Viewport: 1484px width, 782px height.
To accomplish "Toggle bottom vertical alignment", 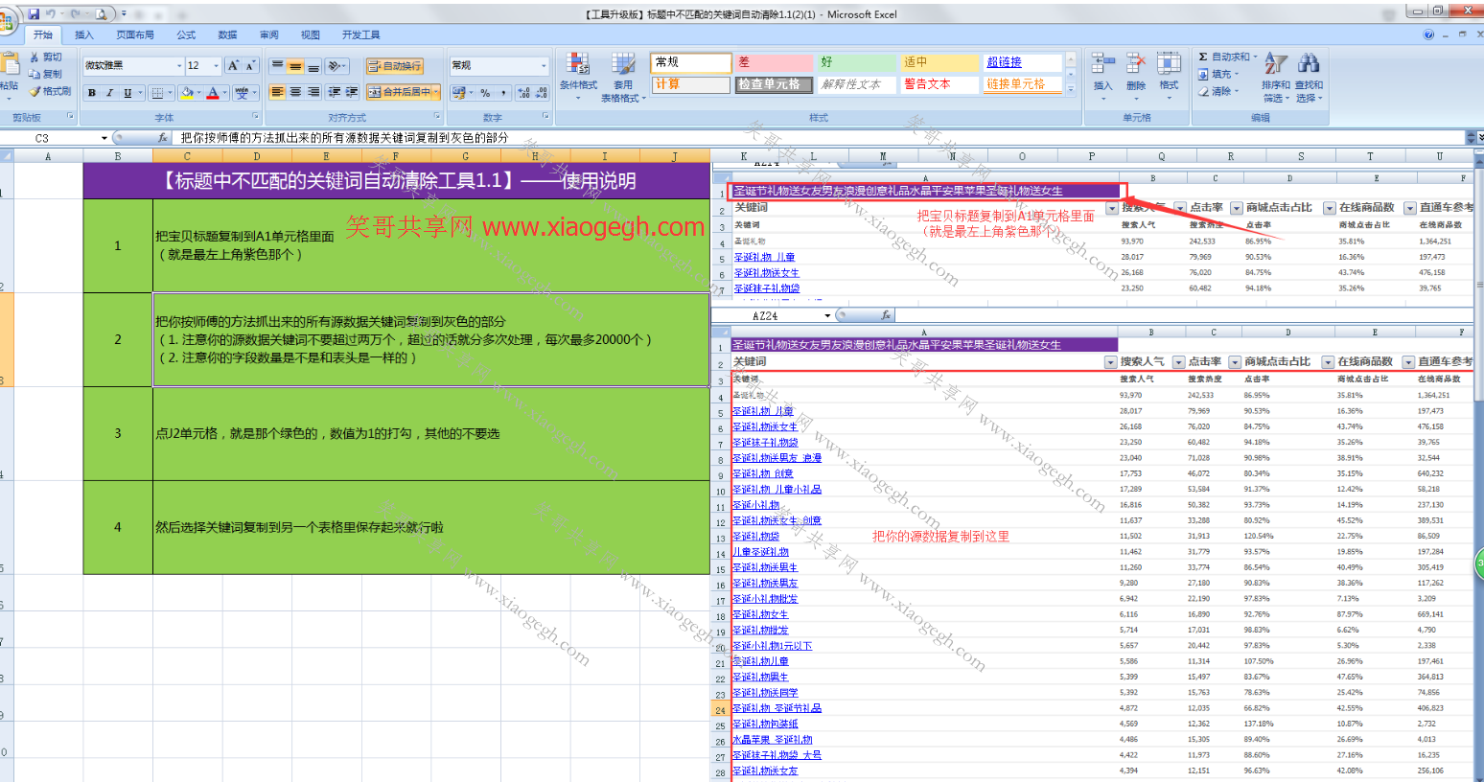I will pos(313,66).
